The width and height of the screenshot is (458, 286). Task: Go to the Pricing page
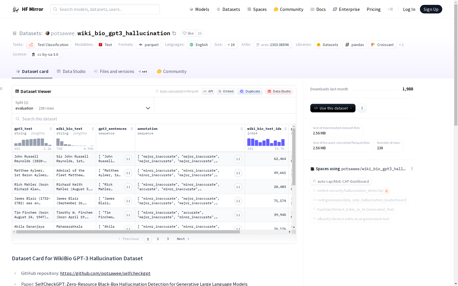point(374,9)
